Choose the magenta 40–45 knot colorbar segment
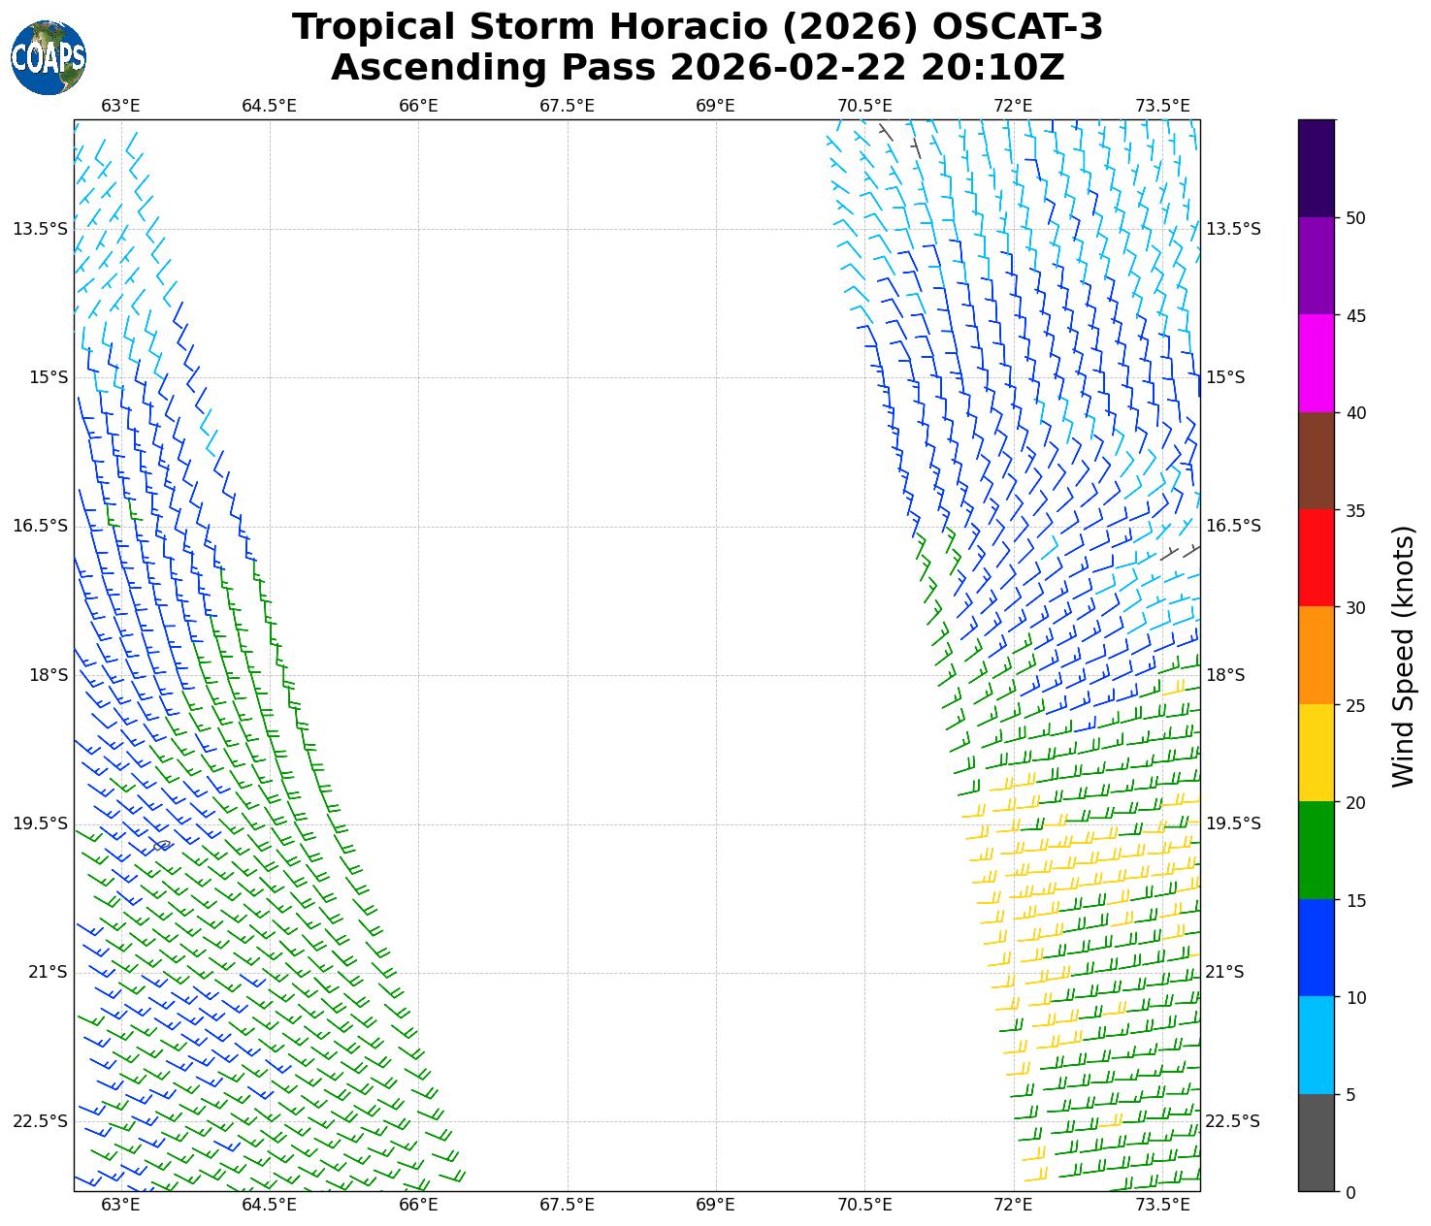 [x=1317, y=363]
